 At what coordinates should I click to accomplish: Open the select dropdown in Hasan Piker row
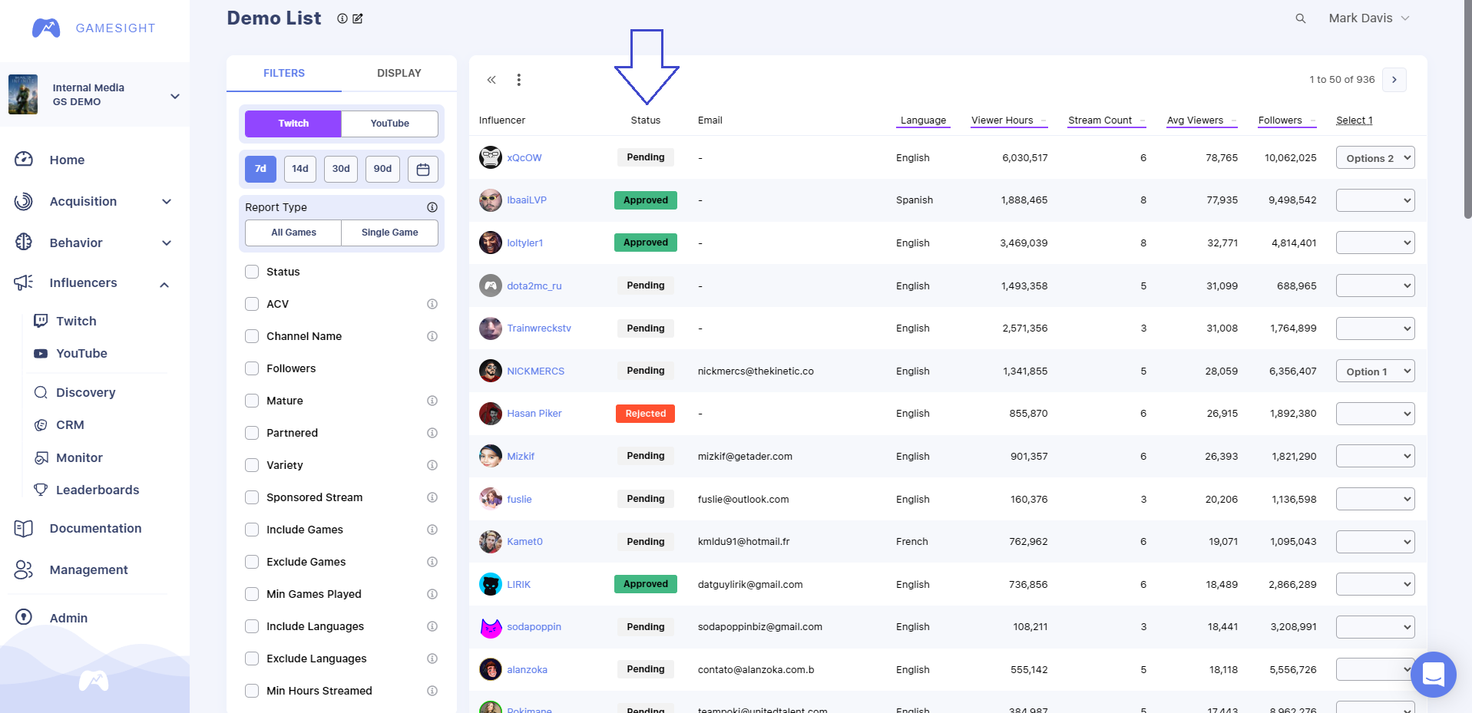pos(1375,414)
